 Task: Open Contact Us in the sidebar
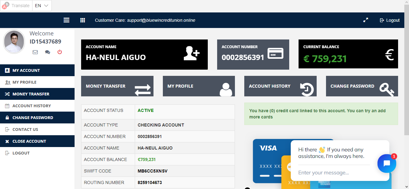(x=25, y=130)
